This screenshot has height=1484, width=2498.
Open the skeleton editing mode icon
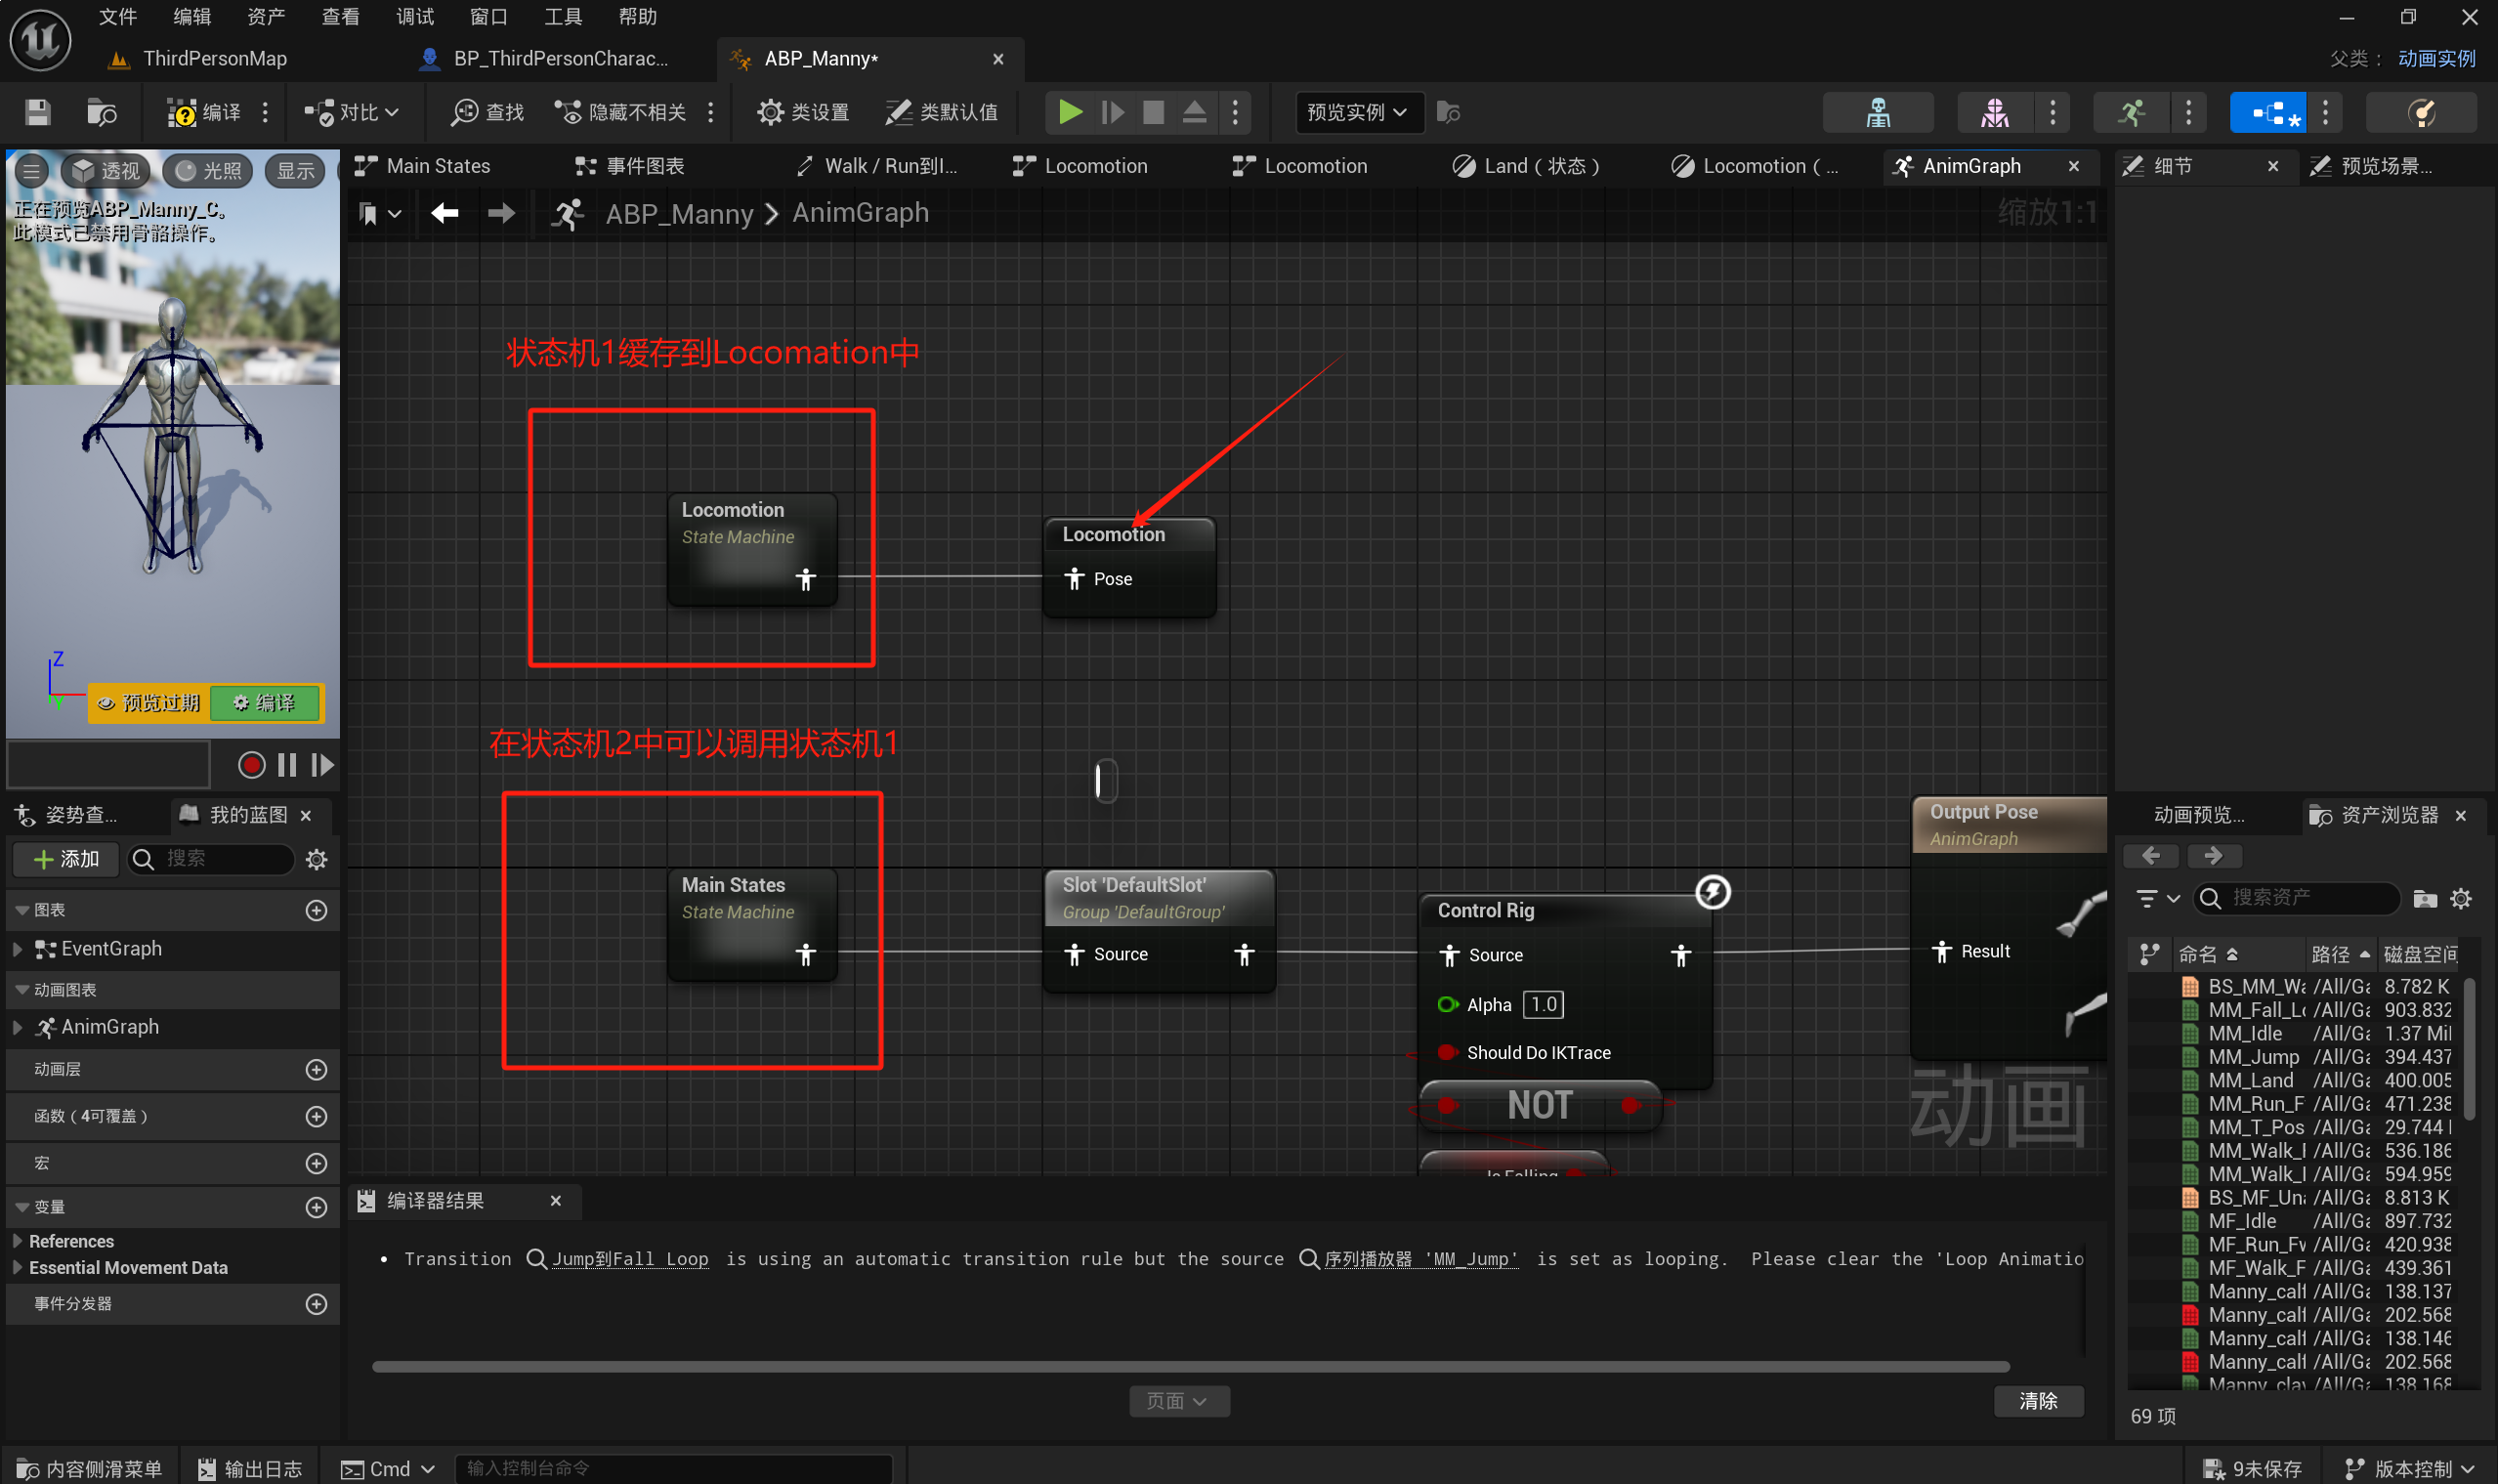click(1878, 112)
